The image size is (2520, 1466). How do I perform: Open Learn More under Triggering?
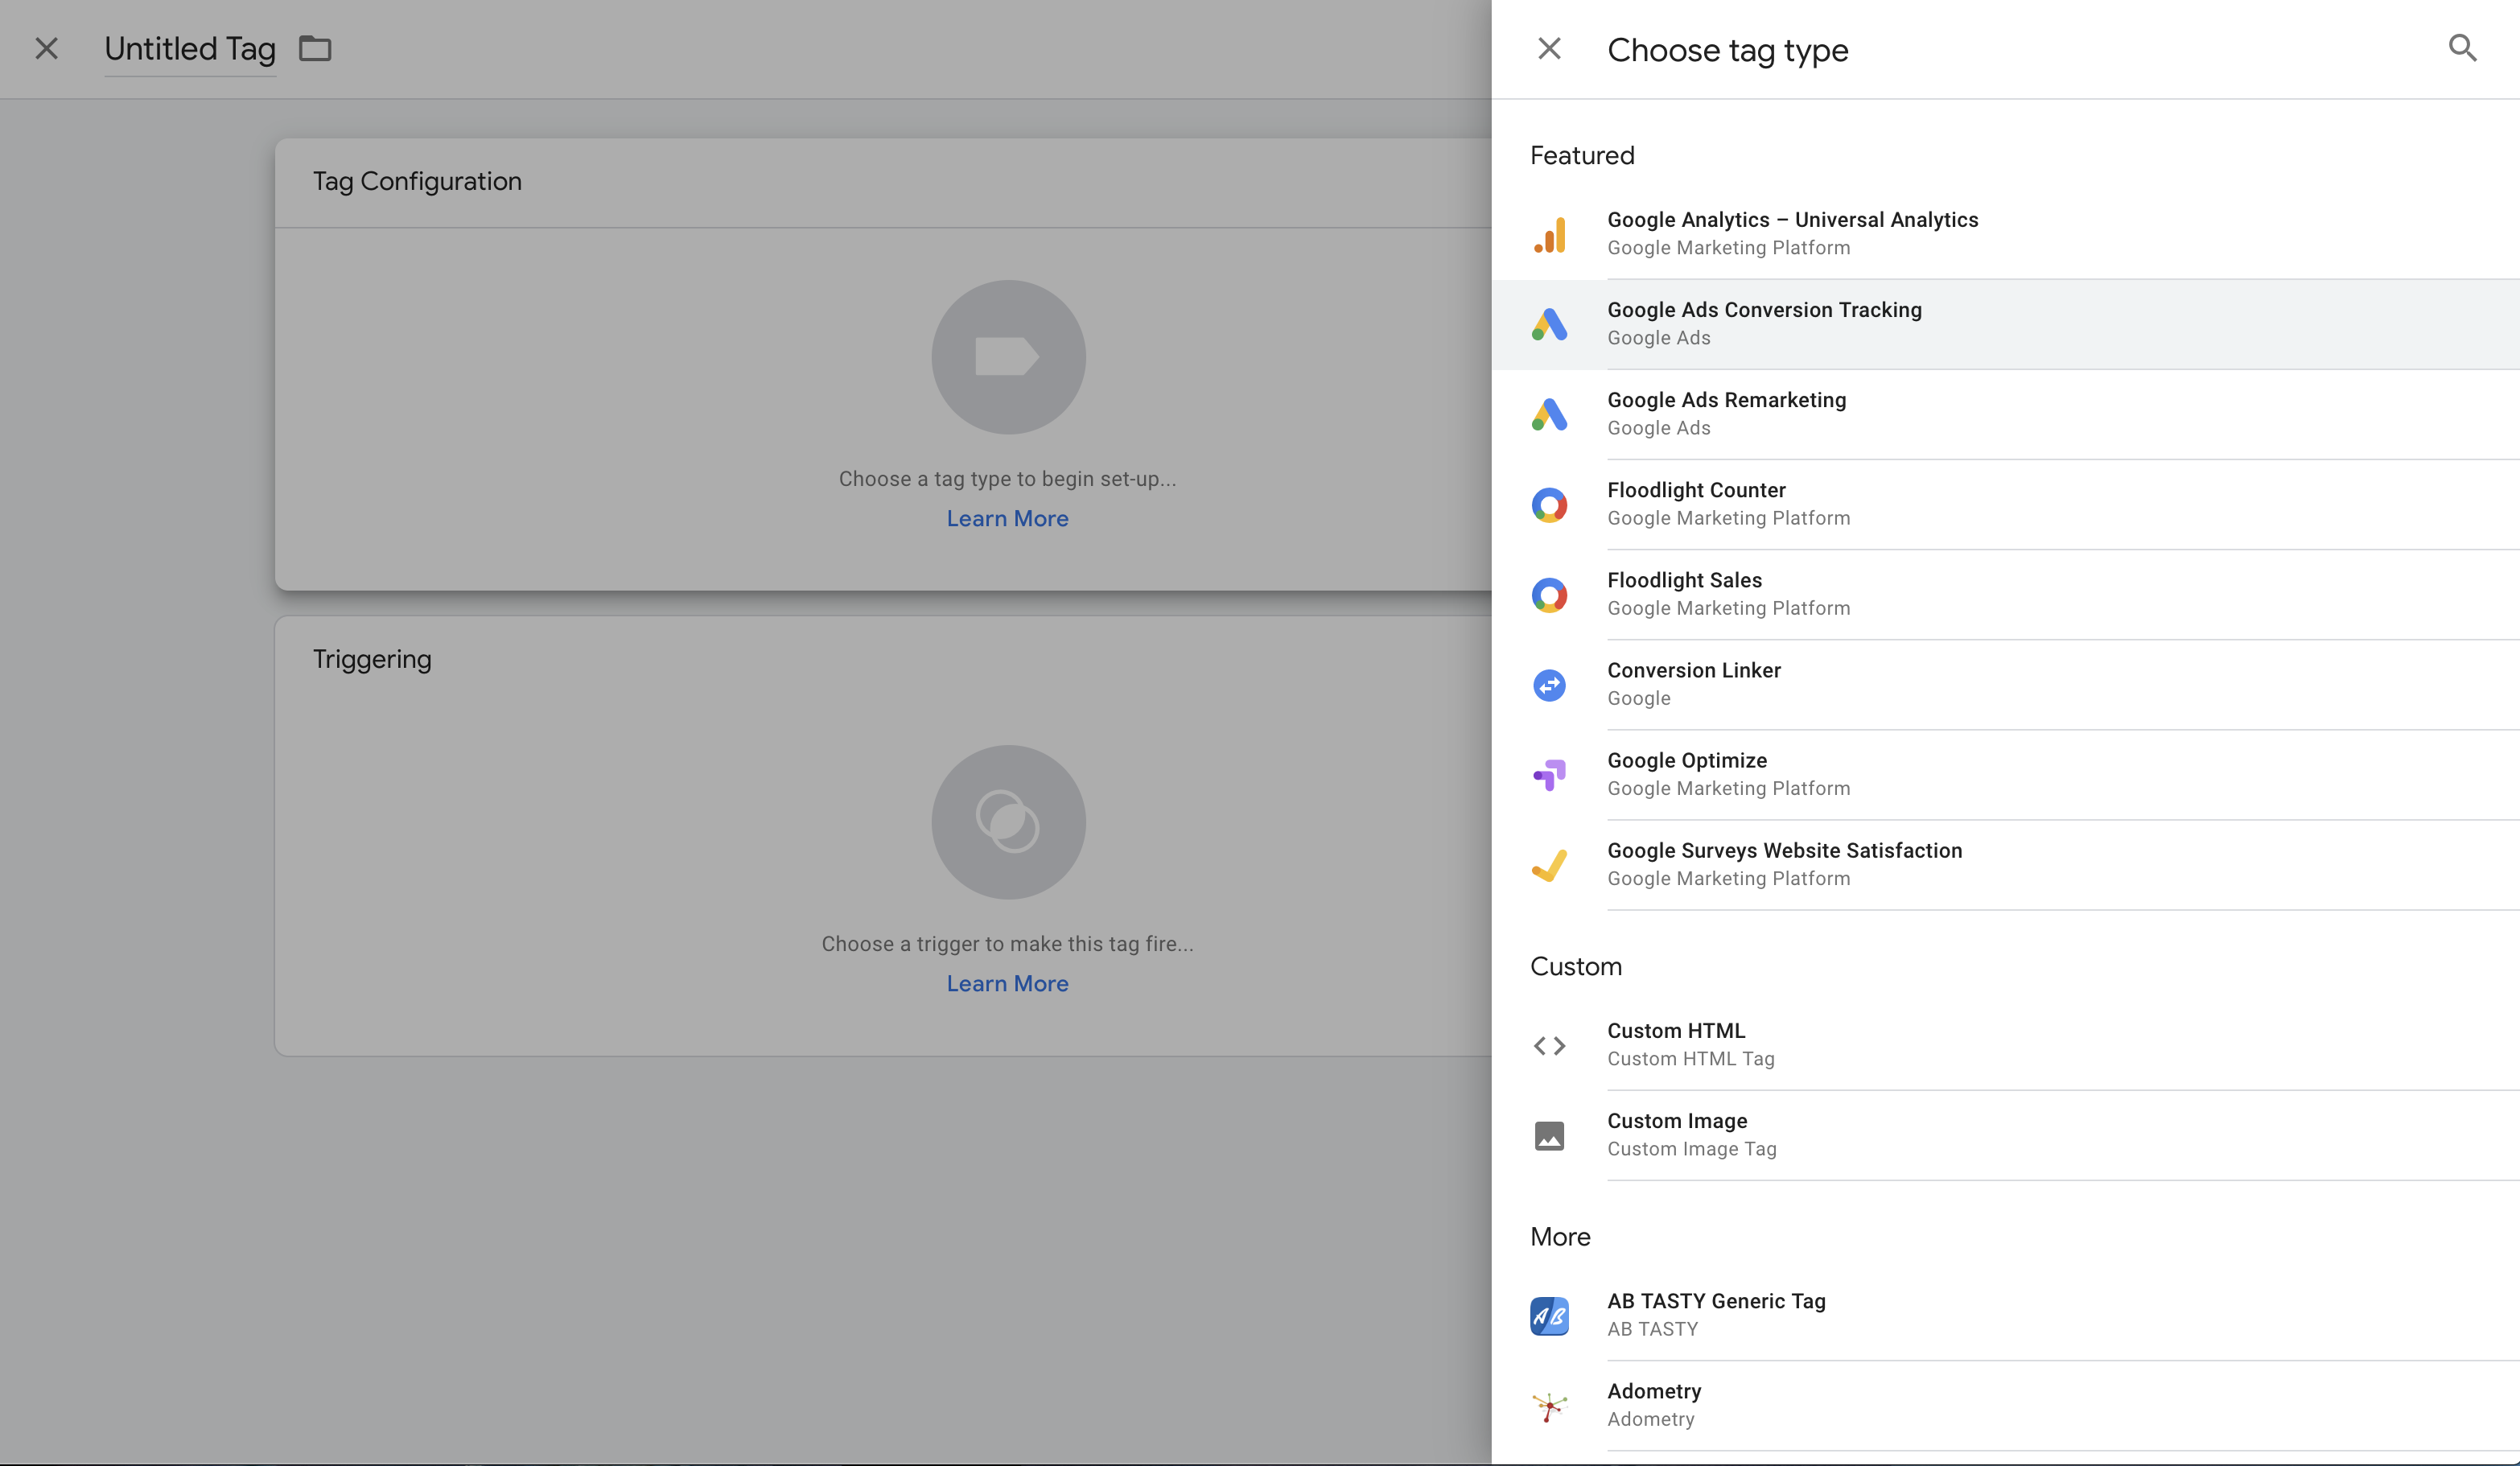pos(1008,984)
